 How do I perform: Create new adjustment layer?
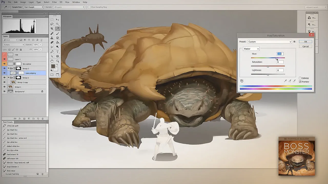coord(29,119)
